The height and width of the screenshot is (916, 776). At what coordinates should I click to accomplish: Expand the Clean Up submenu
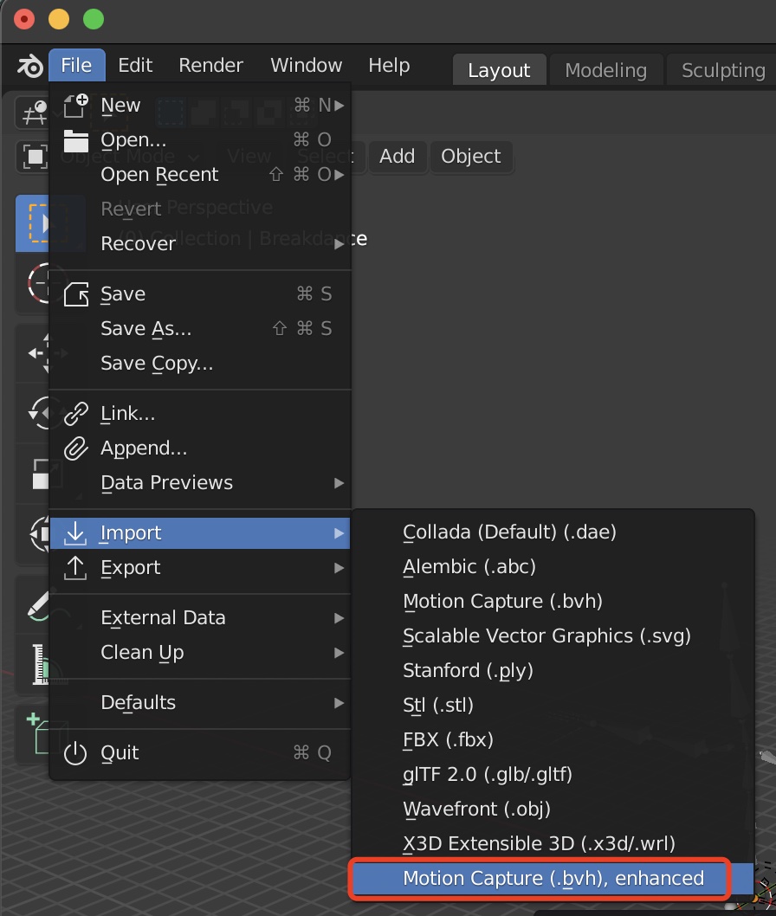[x=200, y=652]
